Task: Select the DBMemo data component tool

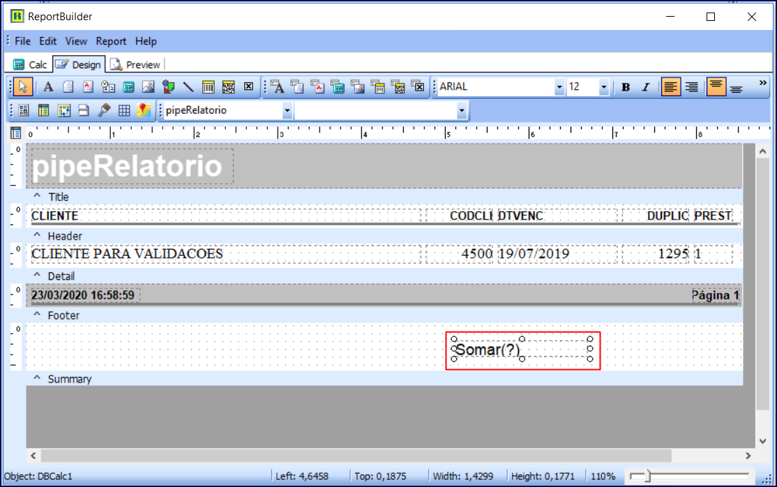Action: pos(297,87)
